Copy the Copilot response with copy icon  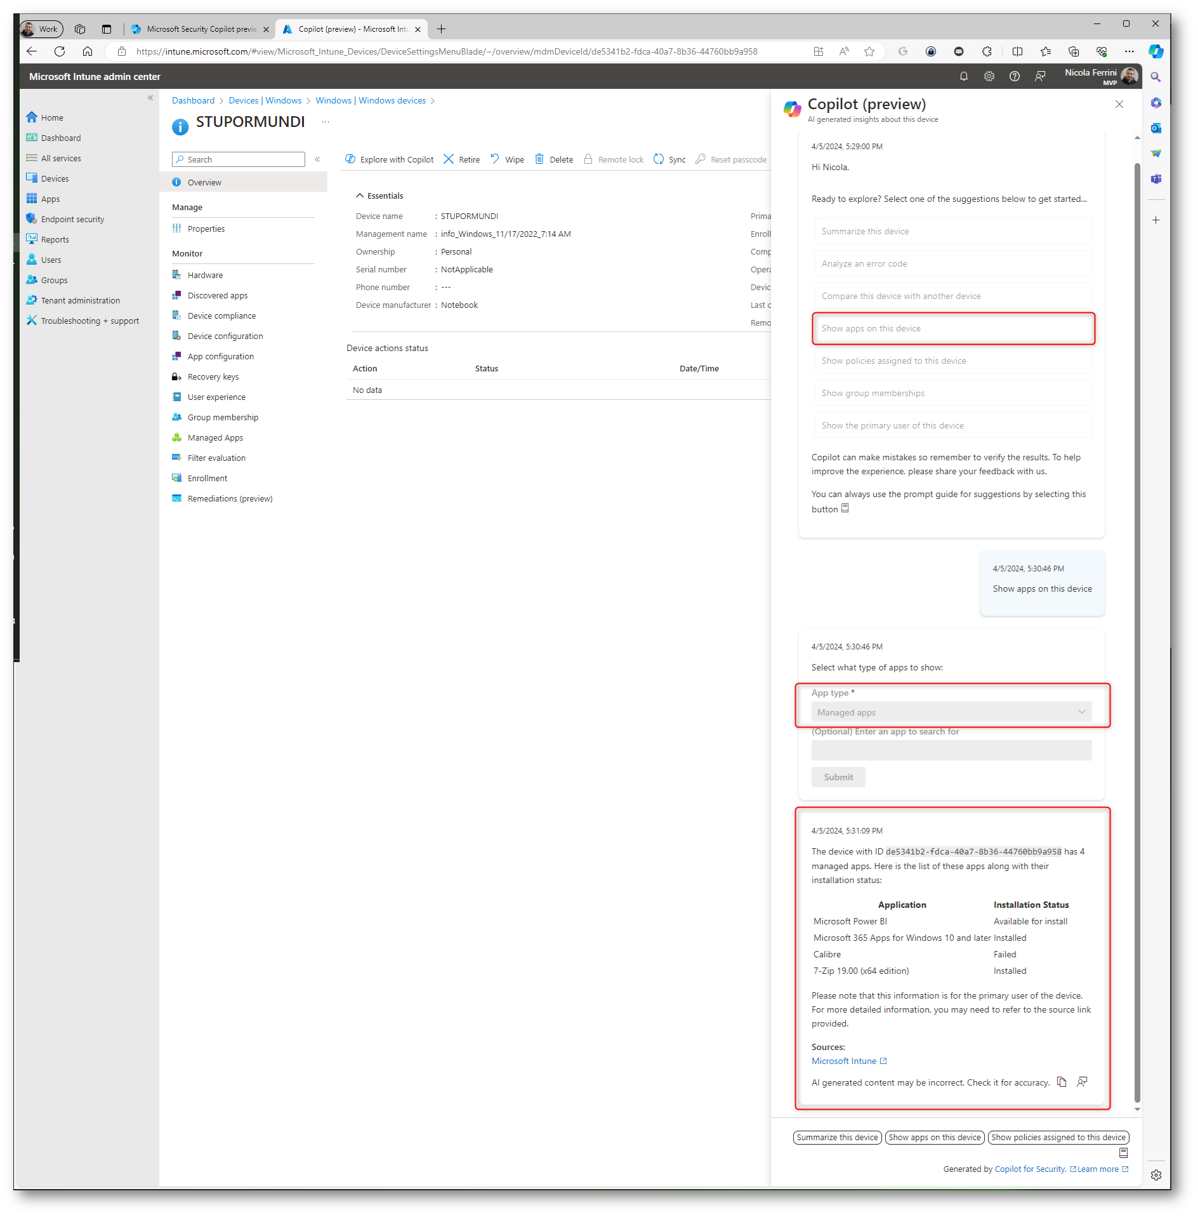(x=1062, y=1082)
